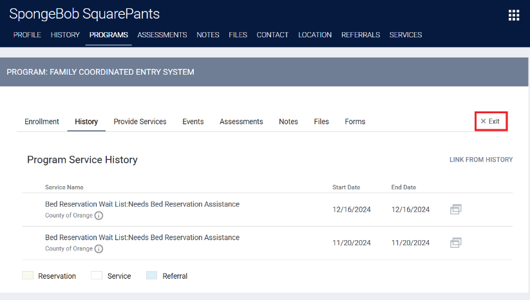Open the second Bed Reservation Wait List service
Screen dimensions: 530x300
(142, 238)
